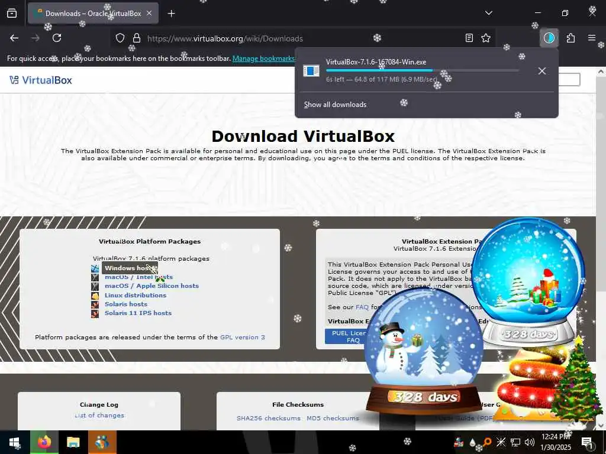Open network tray icon
Viewport: 606px width, 454px height.
point(515,442)
